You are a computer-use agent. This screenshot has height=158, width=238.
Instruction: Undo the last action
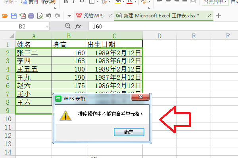click(49, 16)
